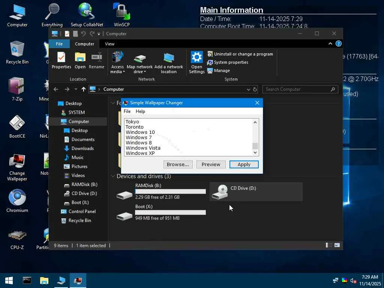Open the Everything search desktop icon
This screenshot has height=288, width=384.
52,15
